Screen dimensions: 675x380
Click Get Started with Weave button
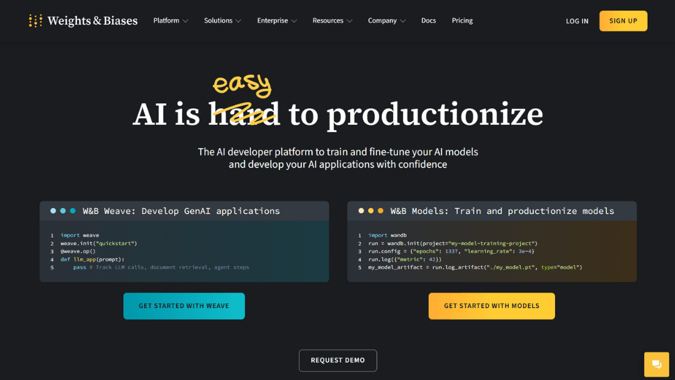point(184,306)
